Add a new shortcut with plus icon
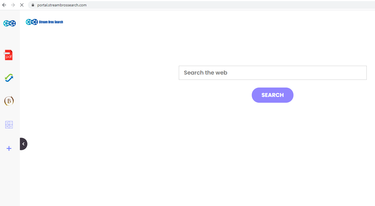 click(x=9, y=149)
